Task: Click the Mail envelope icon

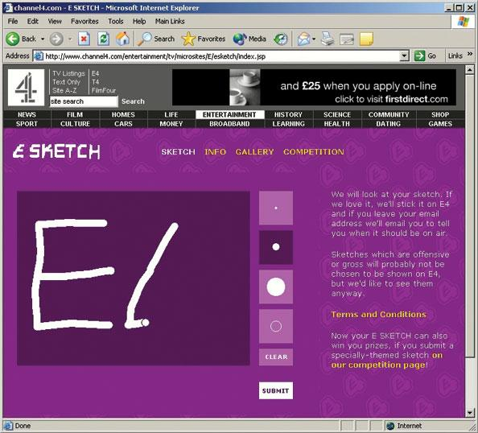Action: [303, 39]
